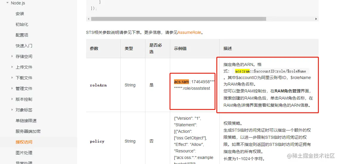340x164 pixels.
Task: Click 否 in the policy row
Action: pos(152,141)
